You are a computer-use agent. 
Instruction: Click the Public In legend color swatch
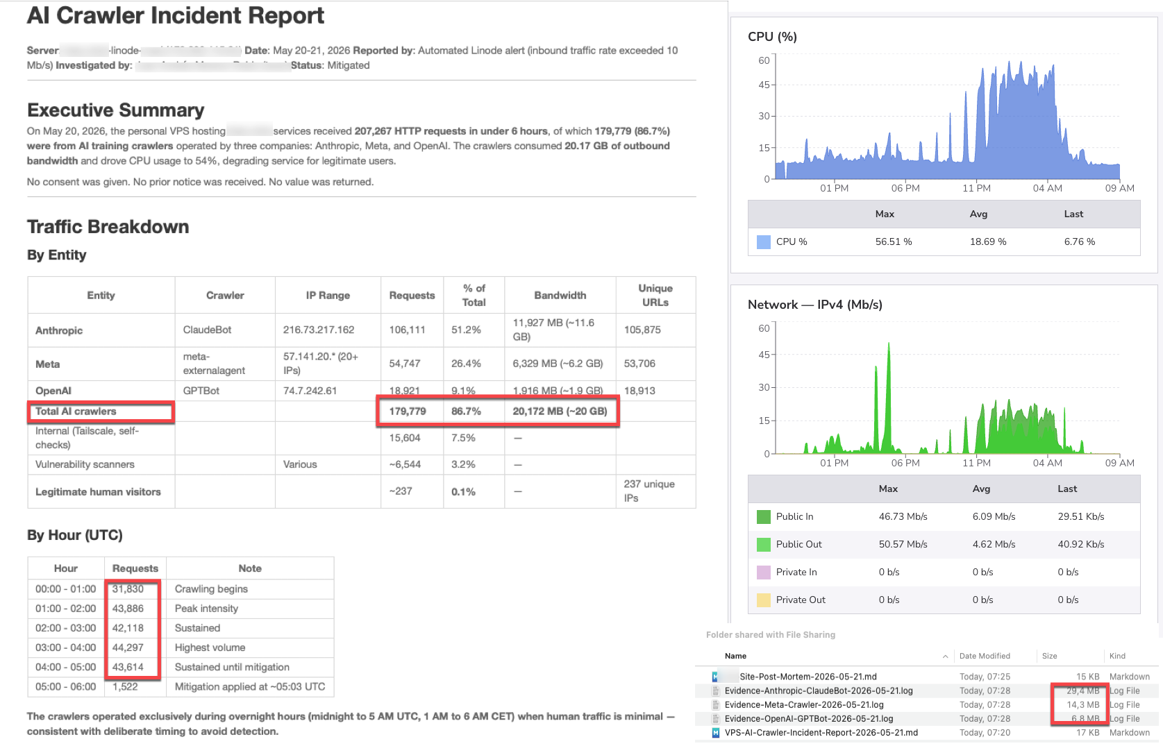[x=763, y=516]
